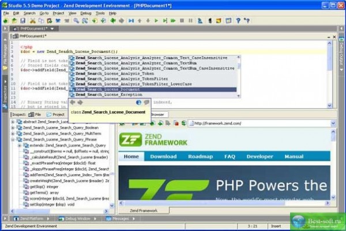
Task: Click the Find and replace icon beside the magnifier
Action: pyautogui.click(x=85, y=21)
